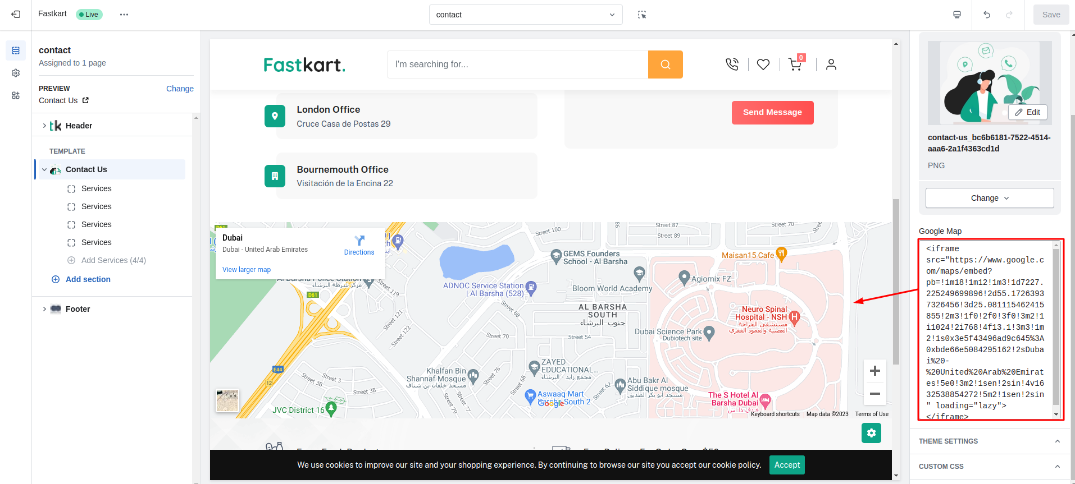Click the shopping cart icon
Screen dimensions: 1075x484
coord(795,64)
